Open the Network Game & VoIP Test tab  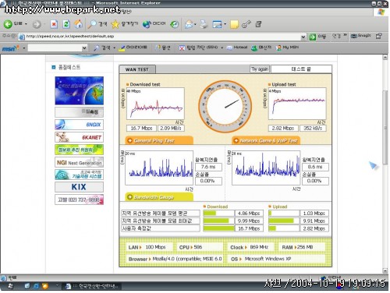tap(266, 140)
